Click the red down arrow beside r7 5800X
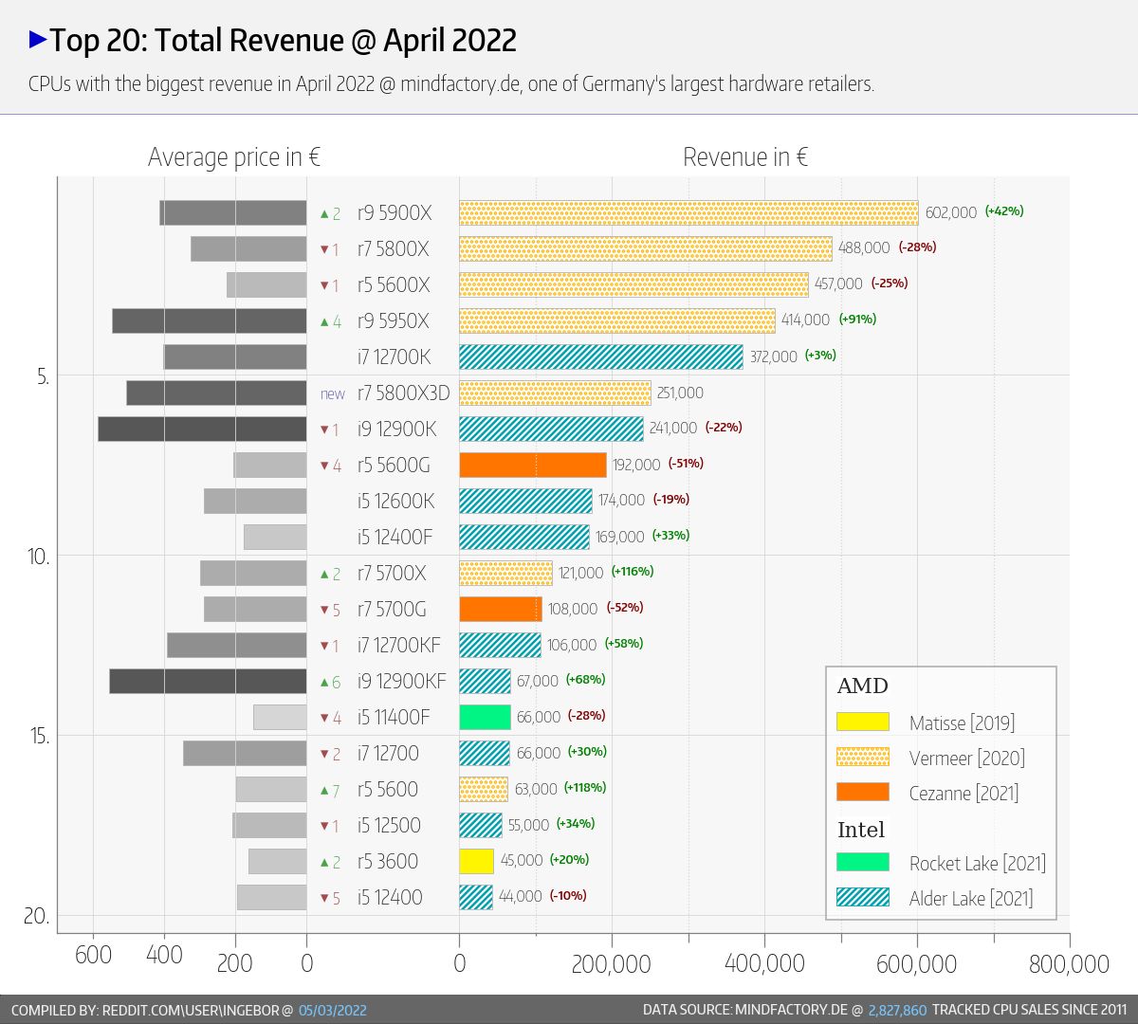 (324, 250)
